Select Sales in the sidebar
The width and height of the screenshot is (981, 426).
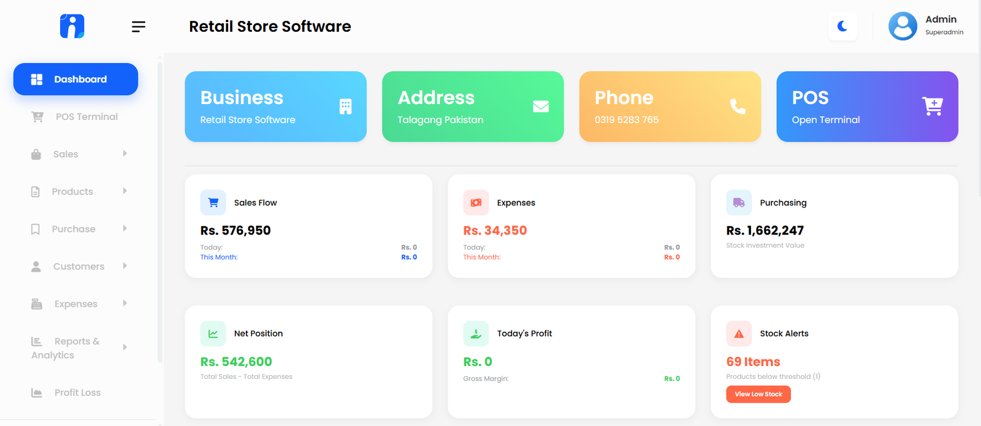pos(75,154)
